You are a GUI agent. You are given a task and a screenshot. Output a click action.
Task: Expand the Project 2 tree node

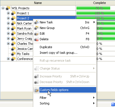pos(8,18)
